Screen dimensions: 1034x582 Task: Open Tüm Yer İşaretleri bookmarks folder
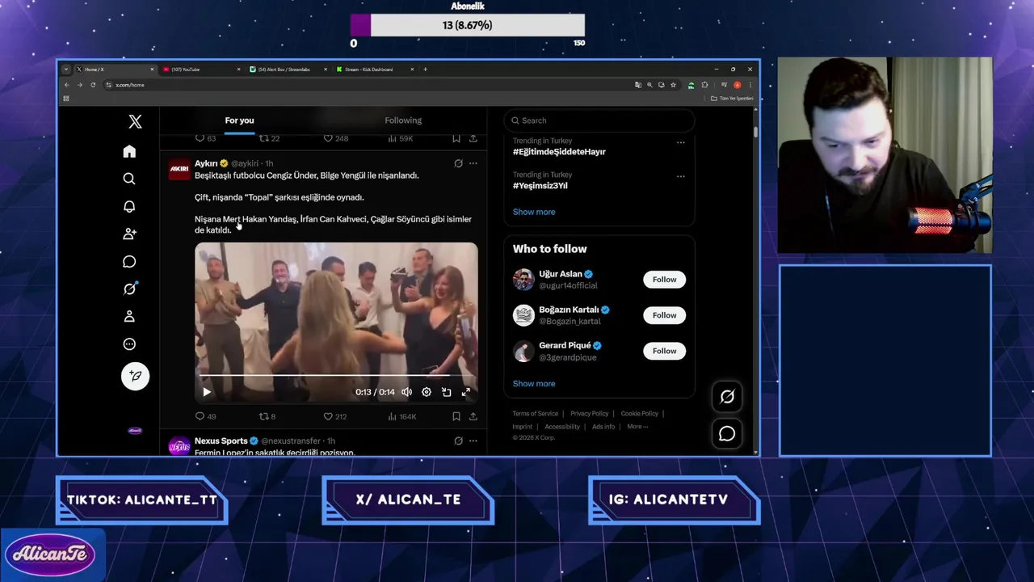(732, 99)
